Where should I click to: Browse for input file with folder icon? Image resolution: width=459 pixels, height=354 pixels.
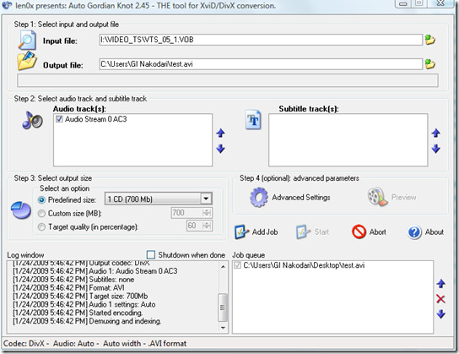(429, 40)
